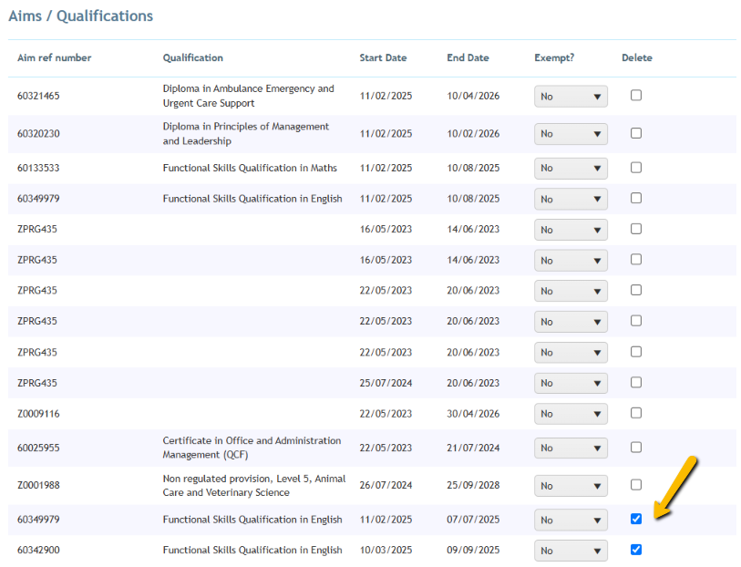Screen dimensions: 741x567
Task: Tick Delete checkbox for aim 60320230
Action: 636,133
